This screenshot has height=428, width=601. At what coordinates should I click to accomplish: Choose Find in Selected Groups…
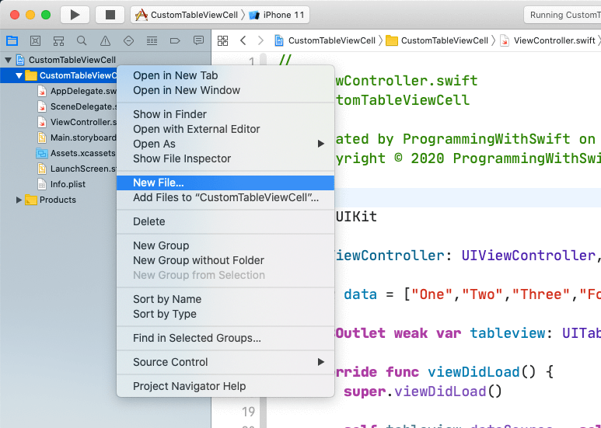pos(225,339)
